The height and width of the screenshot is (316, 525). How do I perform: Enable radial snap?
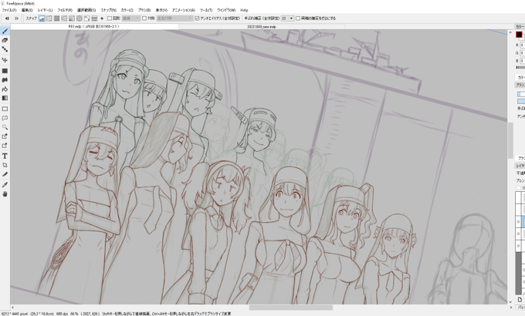[x=72, y=18]
